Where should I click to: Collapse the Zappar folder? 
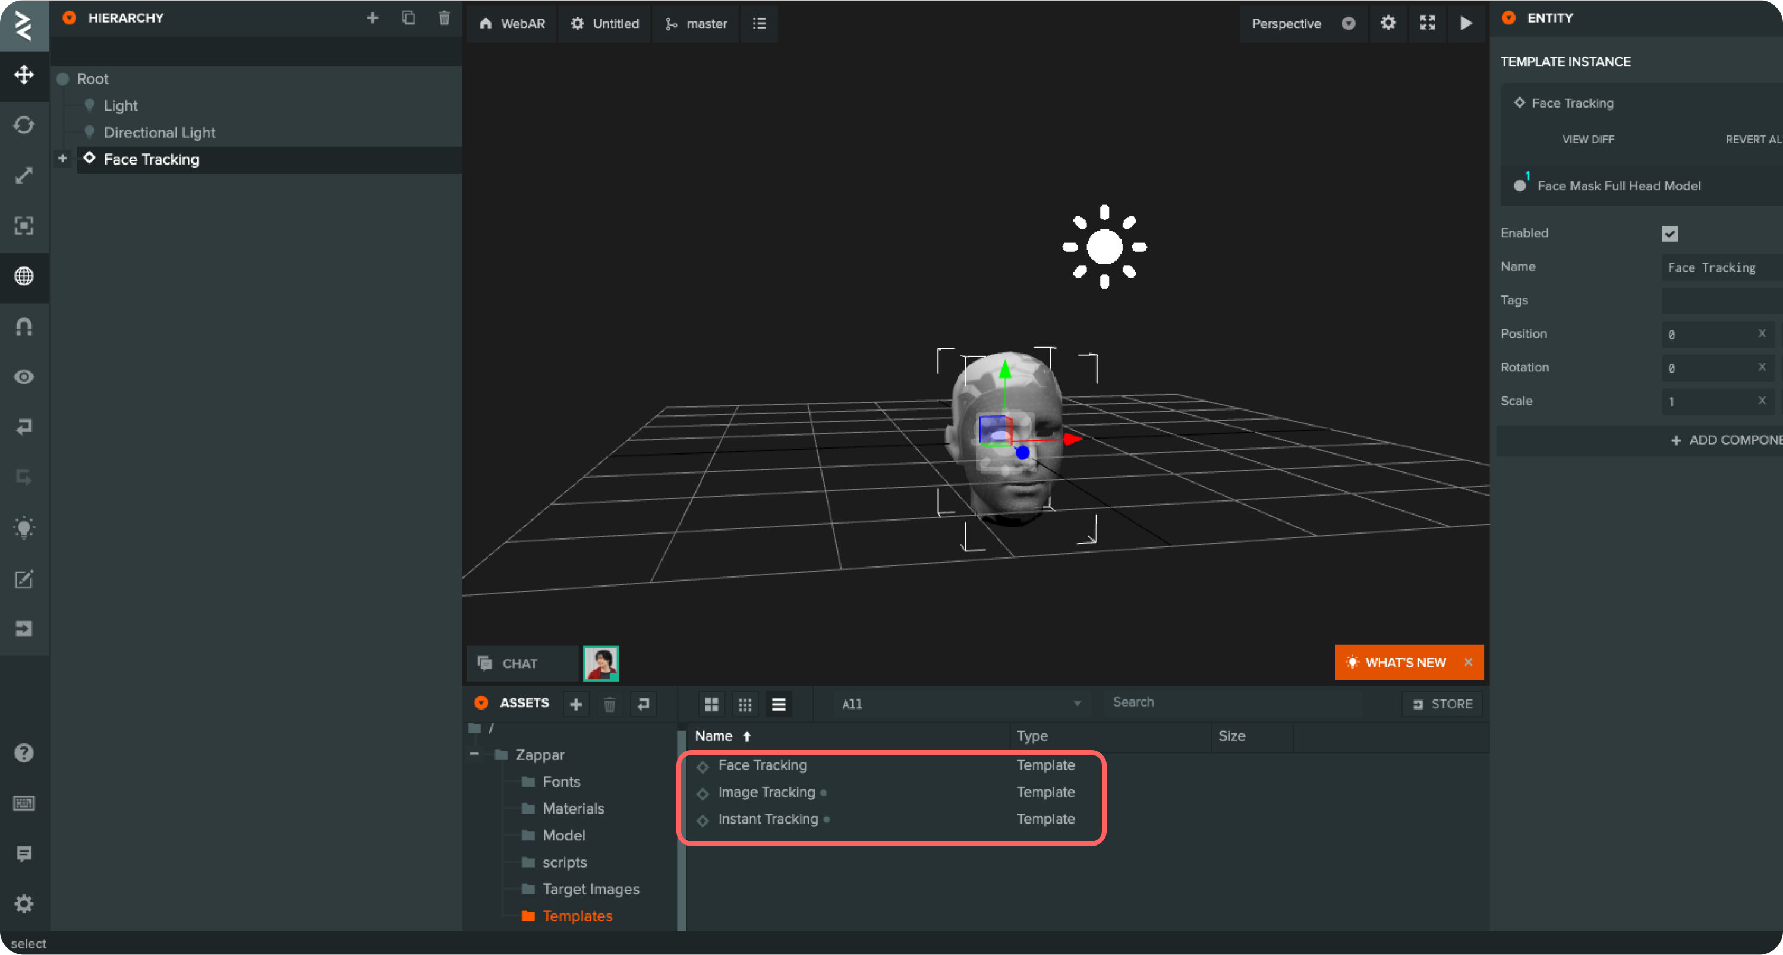click(474, 754)
